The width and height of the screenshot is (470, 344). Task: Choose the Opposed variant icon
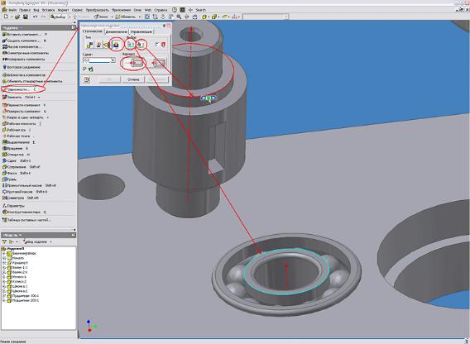(134, 63)
